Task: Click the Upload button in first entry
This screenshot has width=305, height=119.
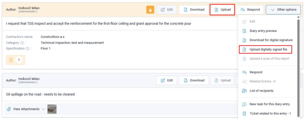Action: pos(222,10)
